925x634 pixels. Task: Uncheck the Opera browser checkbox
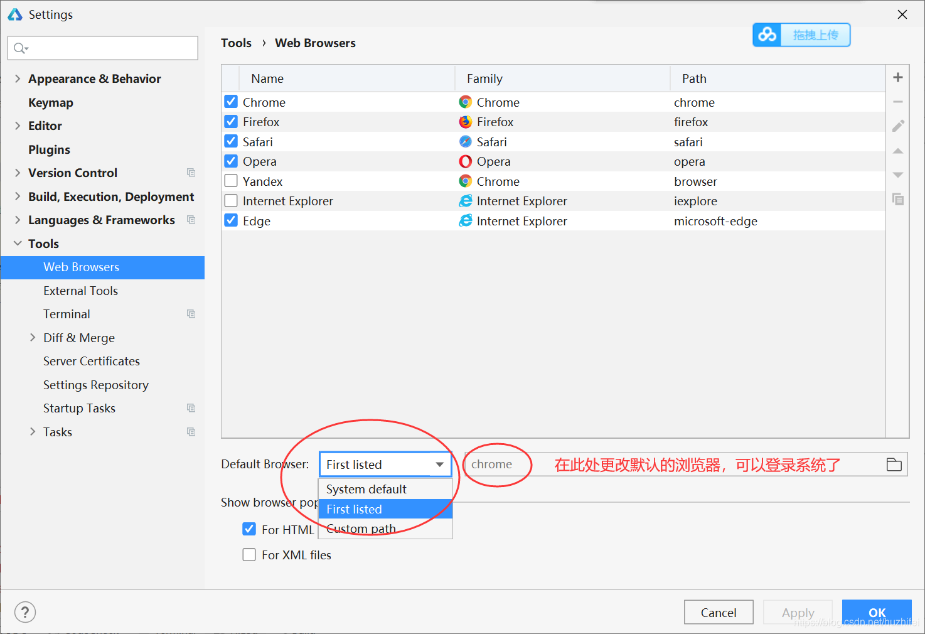tap(231, 161)
